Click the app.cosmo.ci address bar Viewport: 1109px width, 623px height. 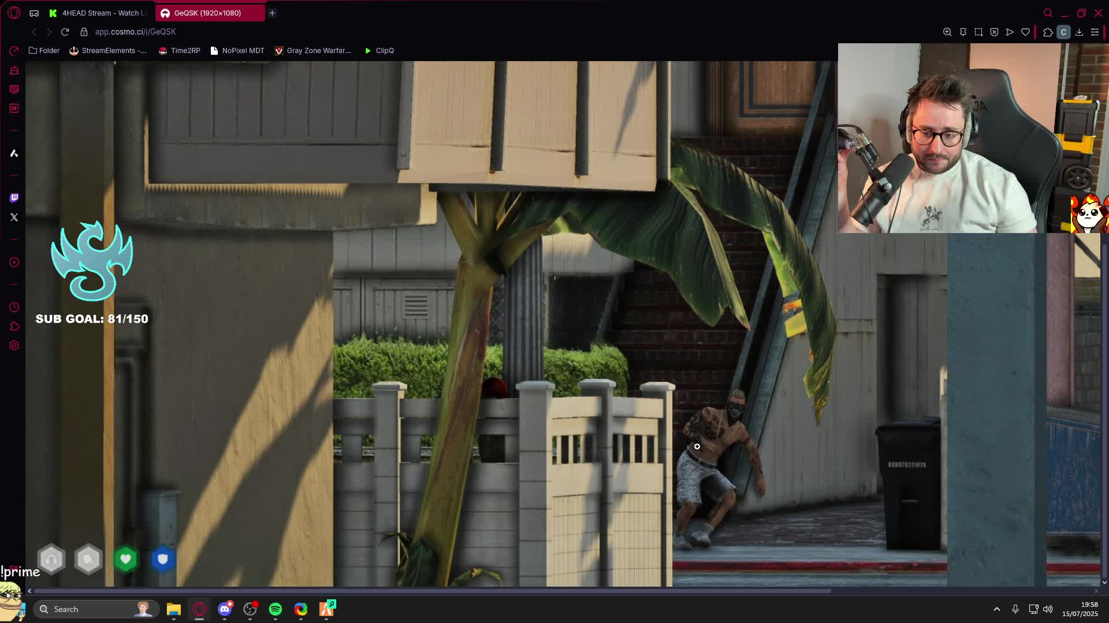(x=135, y=32)
